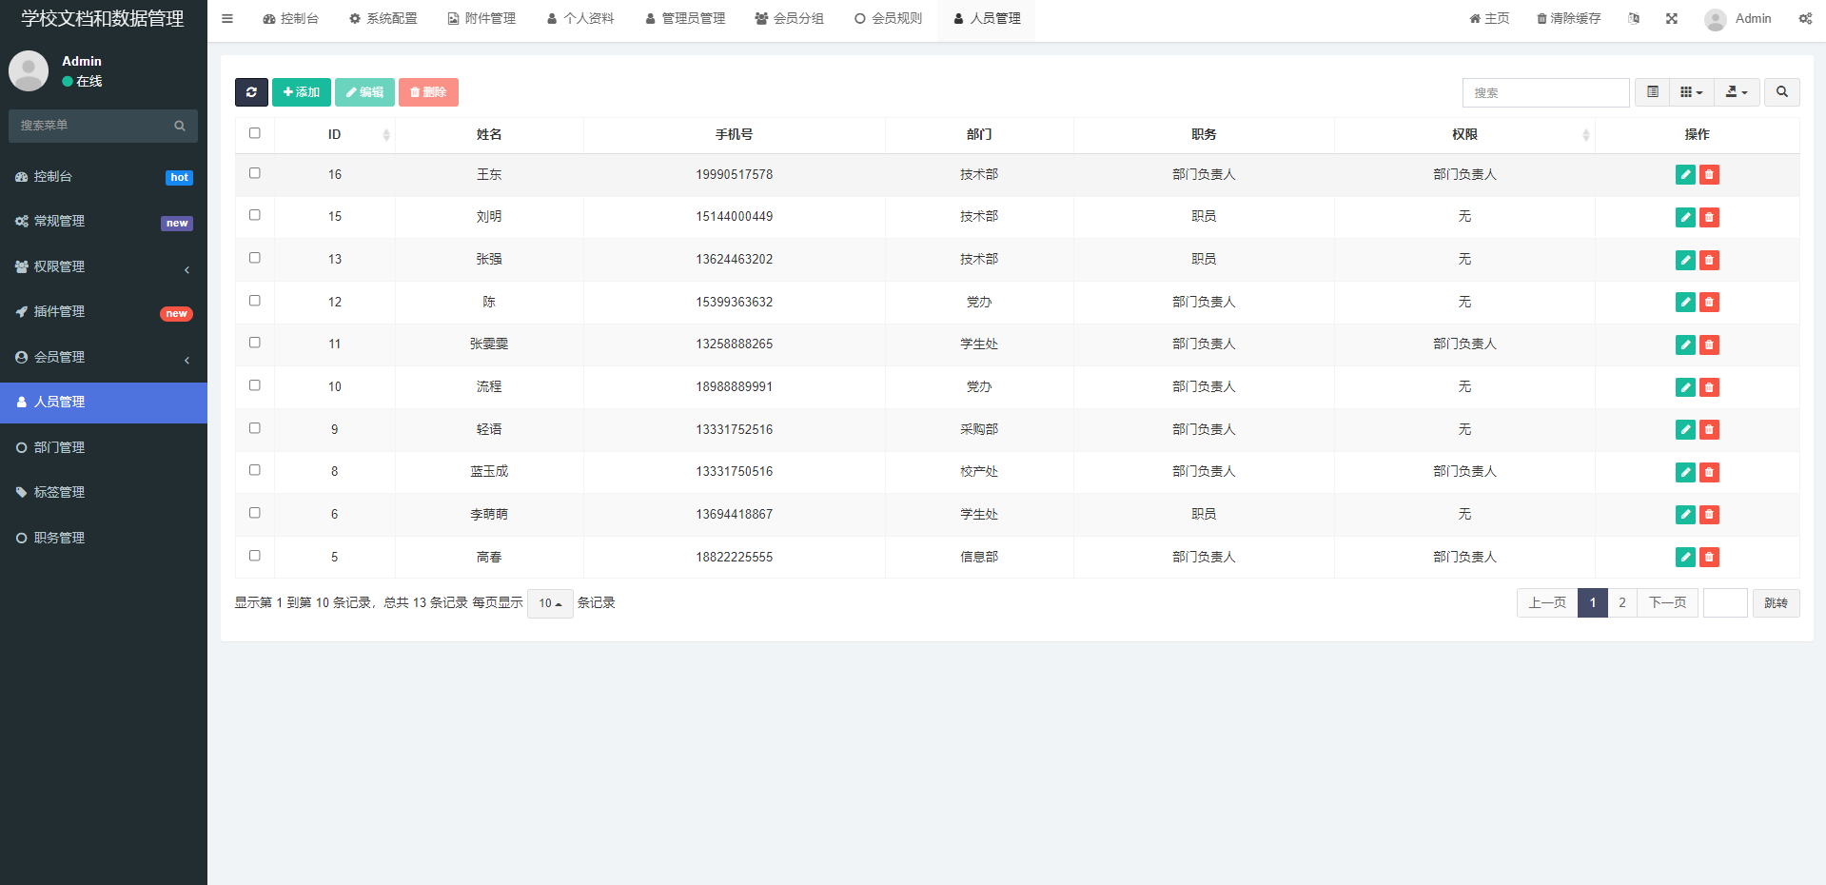This screenshot has height=885, width=1826.
Task: Go to page 2 of the table
Action: pos(1622,603)
